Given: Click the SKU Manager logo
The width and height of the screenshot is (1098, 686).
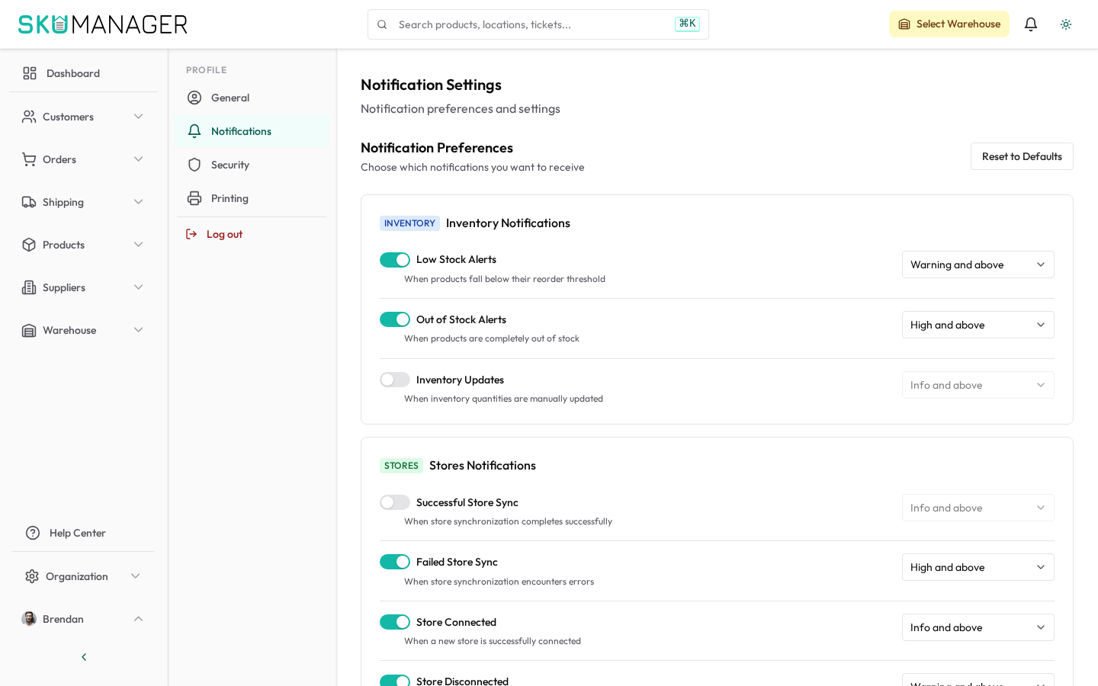Looking at the screenshot, I should [x=103, y=24].
